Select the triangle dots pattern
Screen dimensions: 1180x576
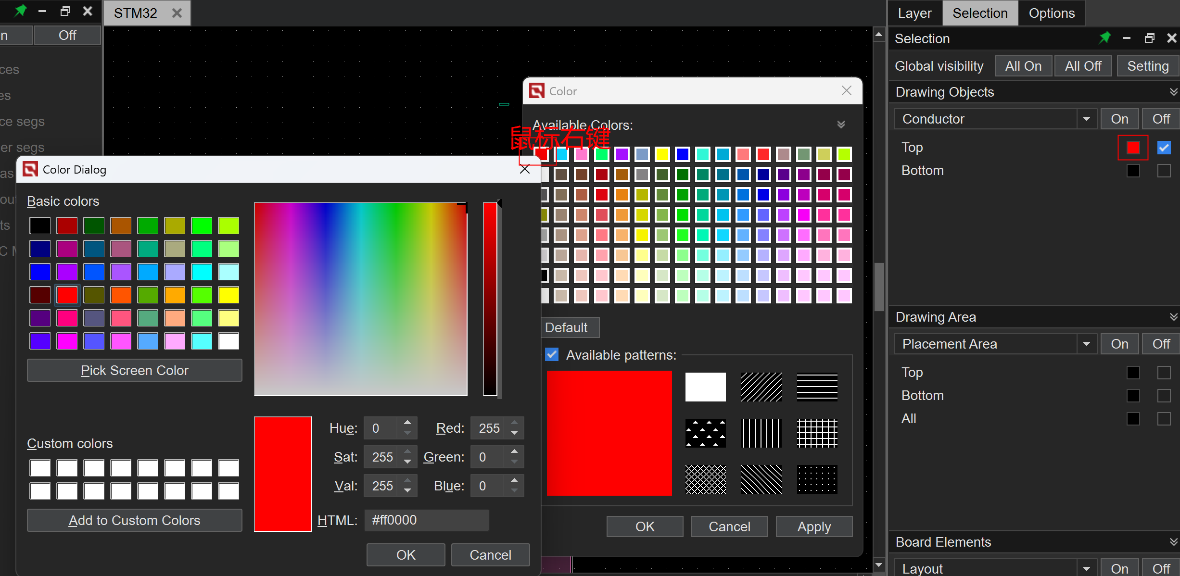(x=705, y=433)
